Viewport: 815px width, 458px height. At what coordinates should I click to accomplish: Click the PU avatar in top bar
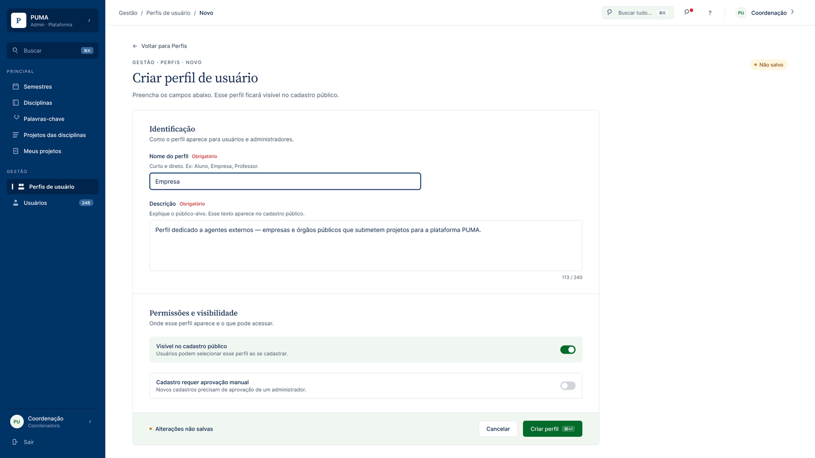tap(741, 13)
